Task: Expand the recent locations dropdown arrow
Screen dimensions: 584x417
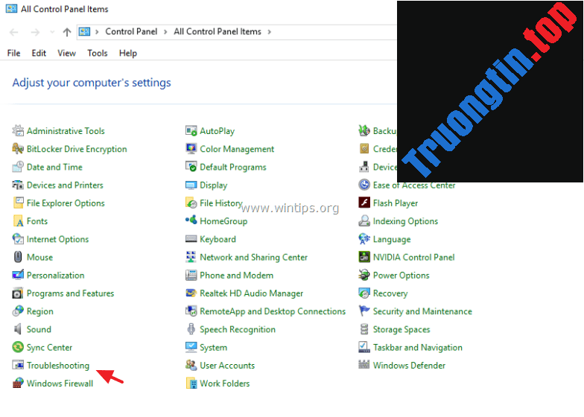Action: tap(52, 32)
